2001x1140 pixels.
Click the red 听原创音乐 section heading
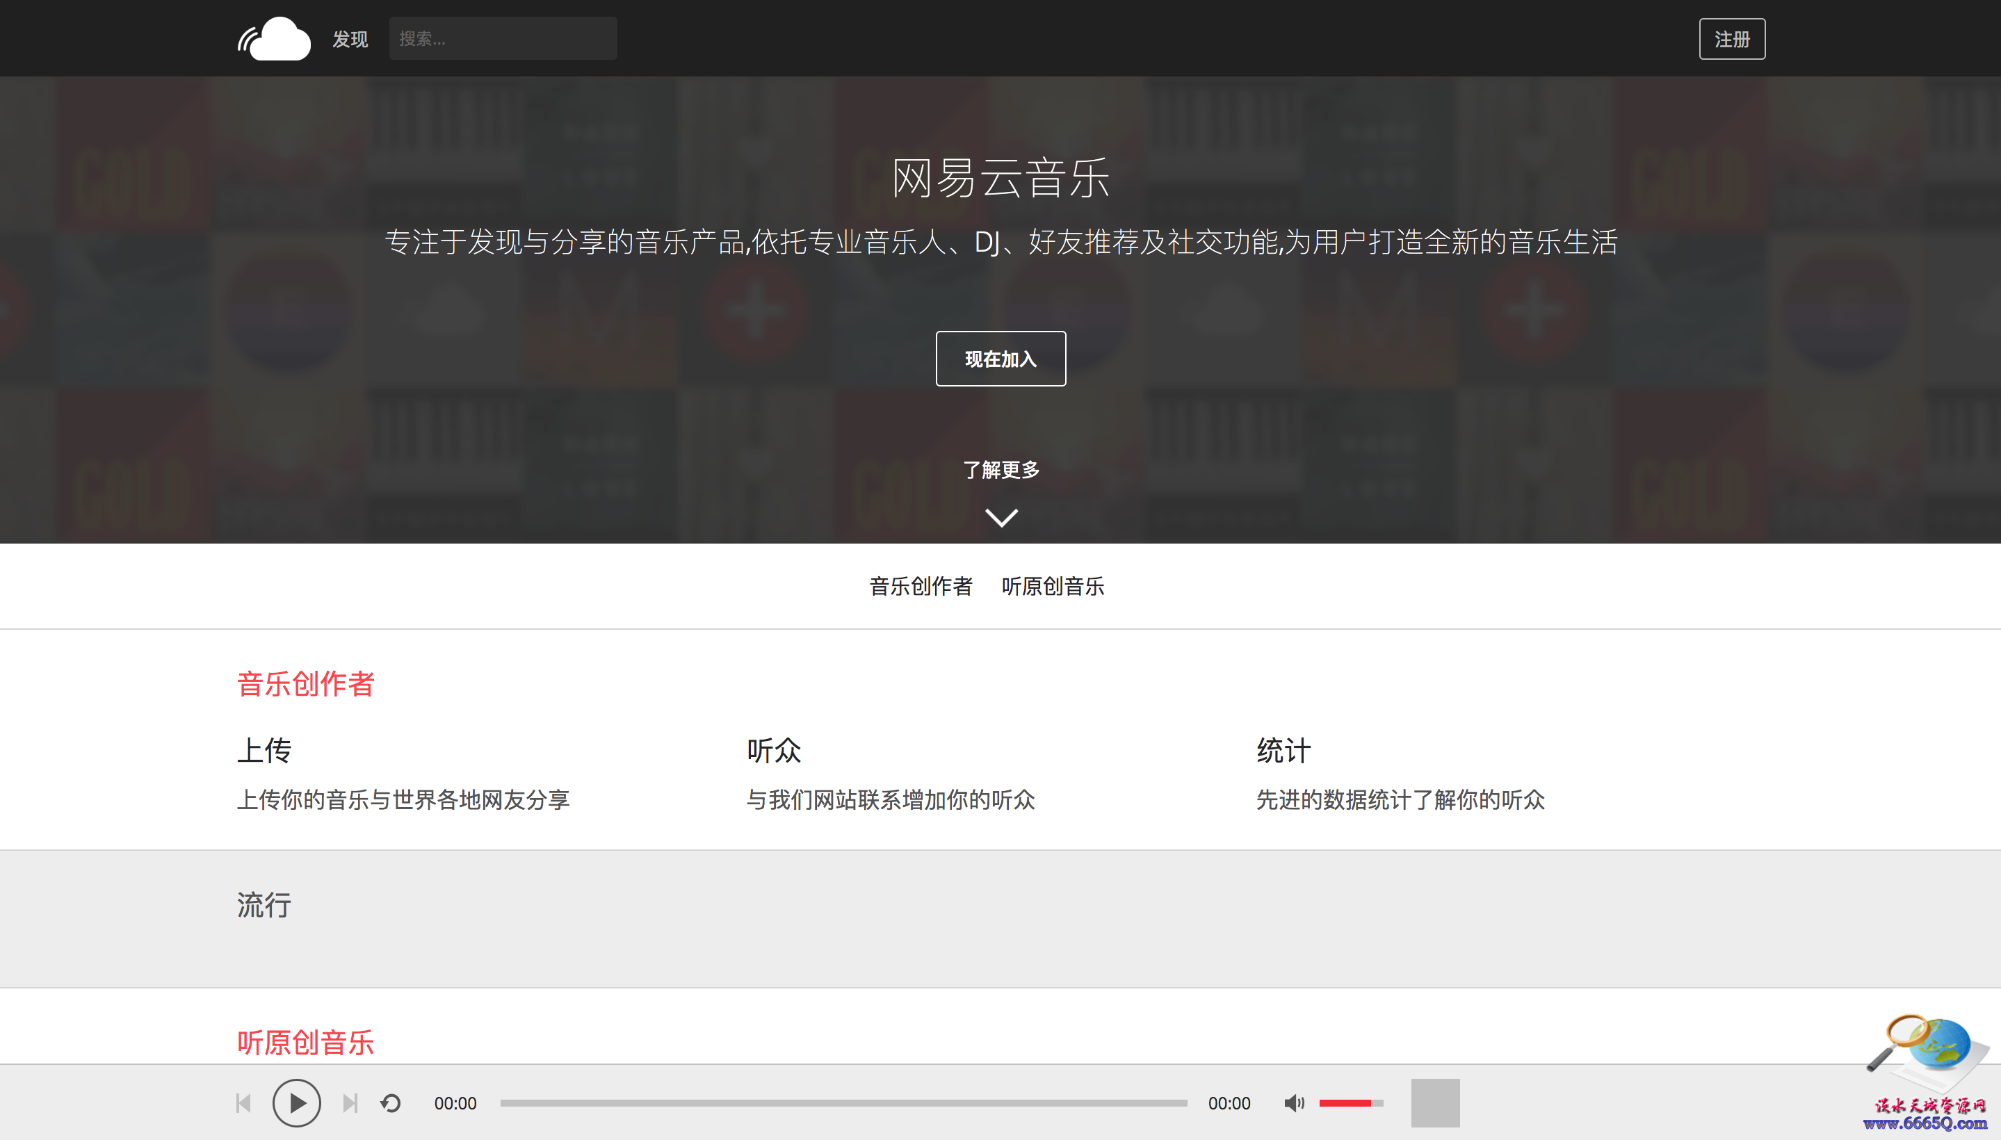(x=305, y=1042)
